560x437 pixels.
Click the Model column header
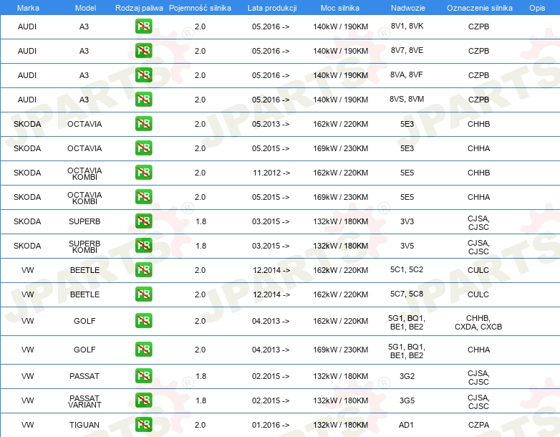pyautogui.click(x=85, y=8)
